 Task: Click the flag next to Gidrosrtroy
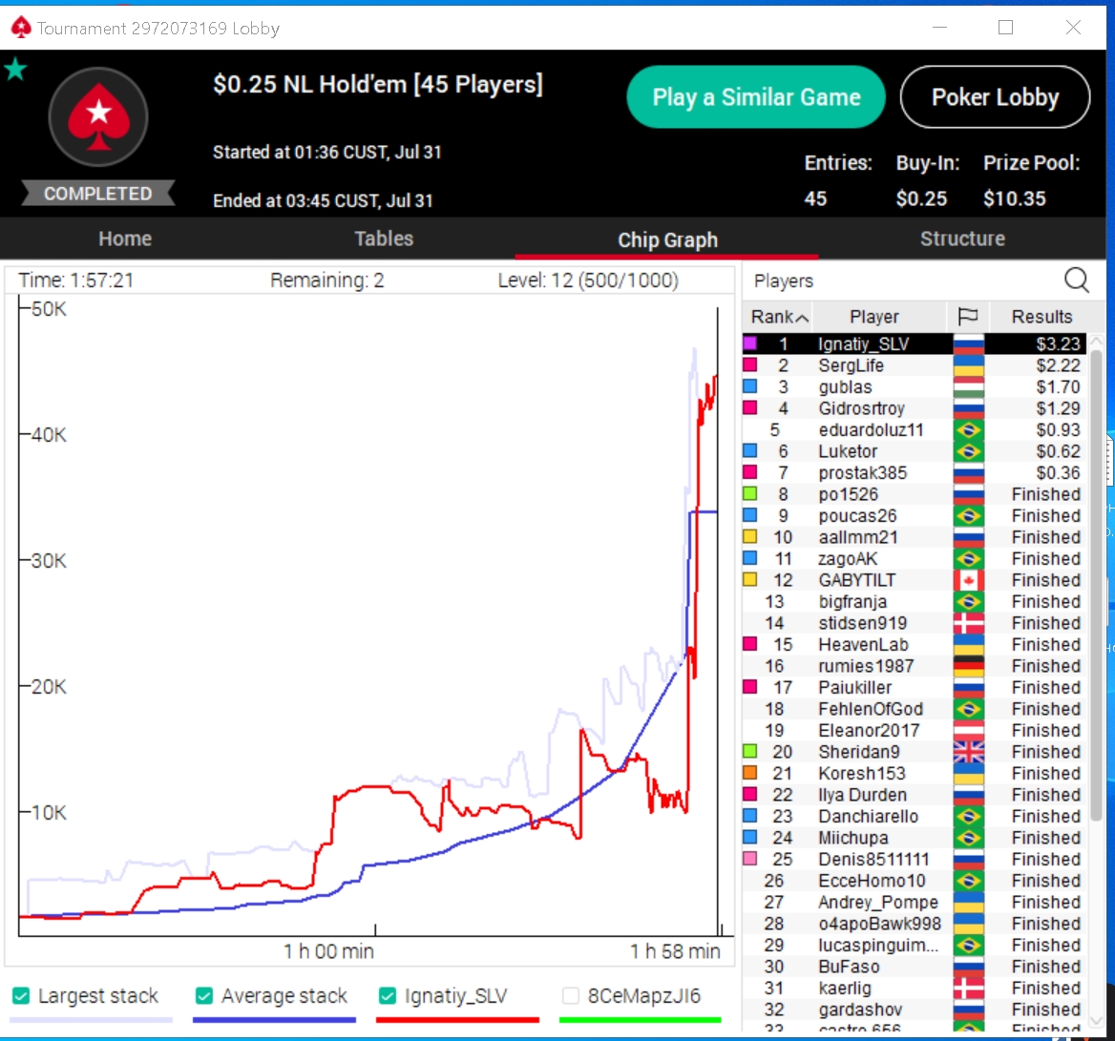pyautogui.click(x=969, y=407)
